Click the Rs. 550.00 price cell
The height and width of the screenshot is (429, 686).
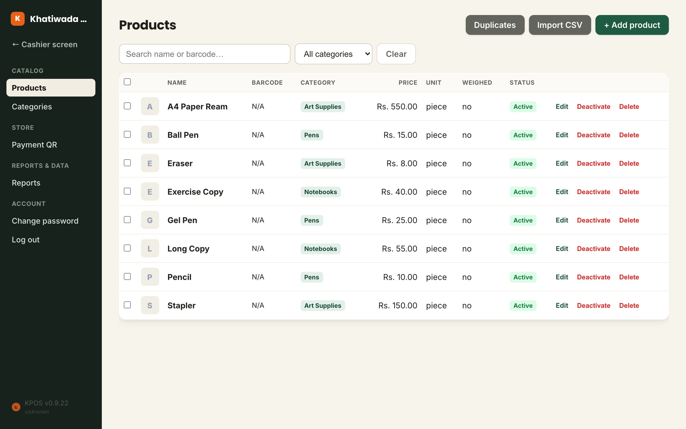point(397,107)
